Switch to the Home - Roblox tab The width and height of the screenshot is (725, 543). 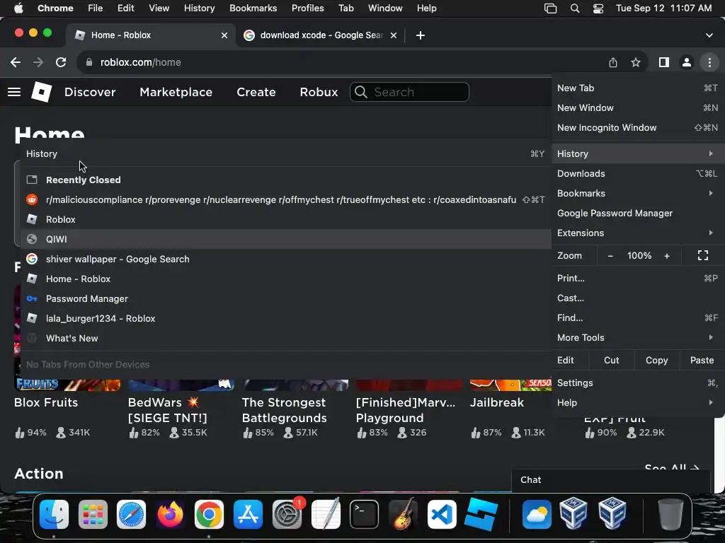[150, 35]
